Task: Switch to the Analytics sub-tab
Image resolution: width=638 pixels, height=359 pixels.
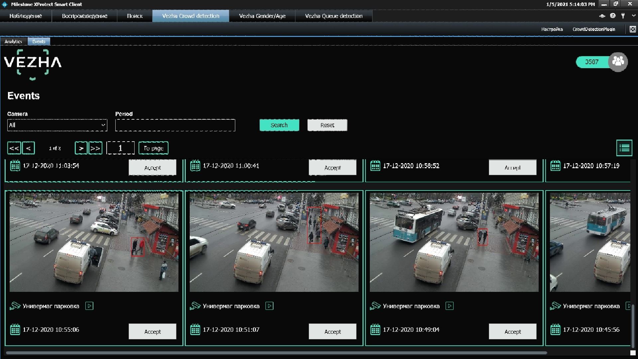Action: [13, 42]
